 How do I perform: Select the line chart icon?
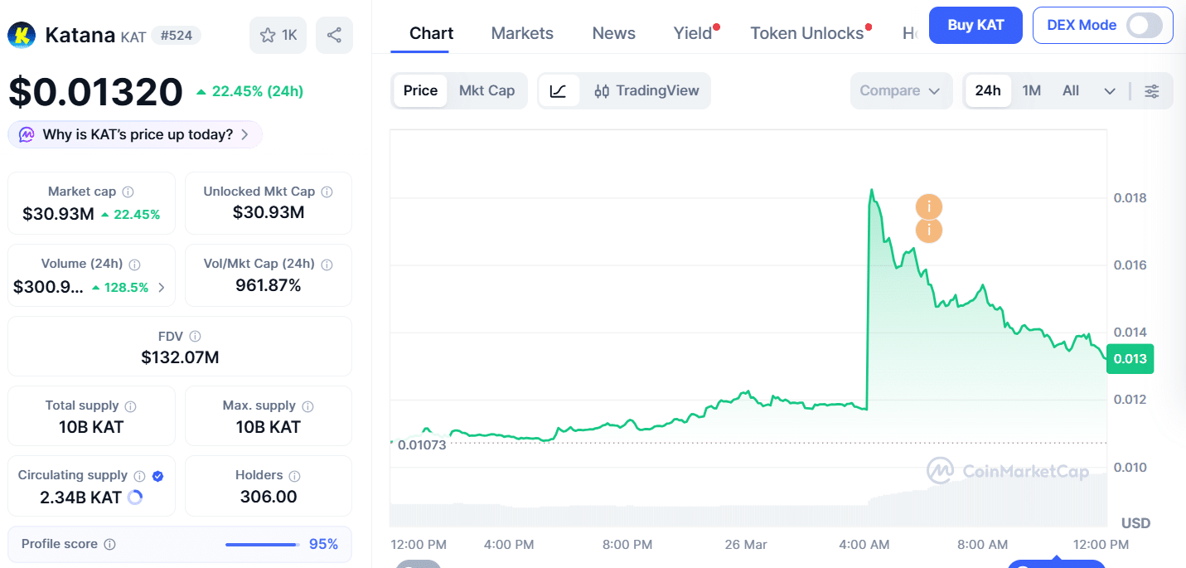coord(559,91)
